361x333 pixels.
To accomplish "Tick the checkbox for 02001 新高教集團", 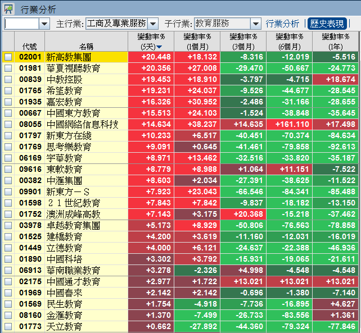I will tap(8, 57).
